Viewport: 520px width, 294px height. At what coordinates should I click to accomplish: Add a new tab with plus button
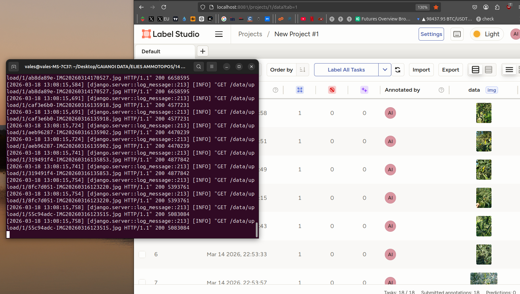[202, 51]
